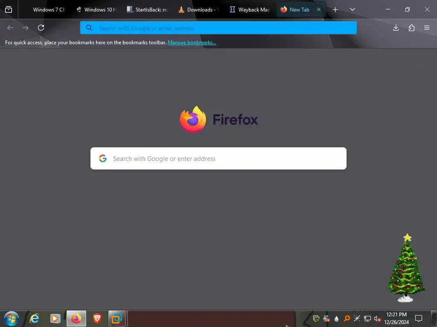Click the water drop tray icon
Screen dimensions: 437x327
[x=336, y=318]
